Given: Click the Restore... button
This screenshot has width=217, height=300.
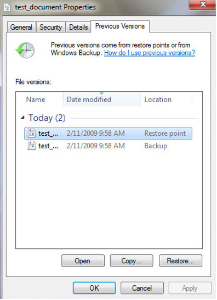Looking at the screenshot, I should [180, 260].
